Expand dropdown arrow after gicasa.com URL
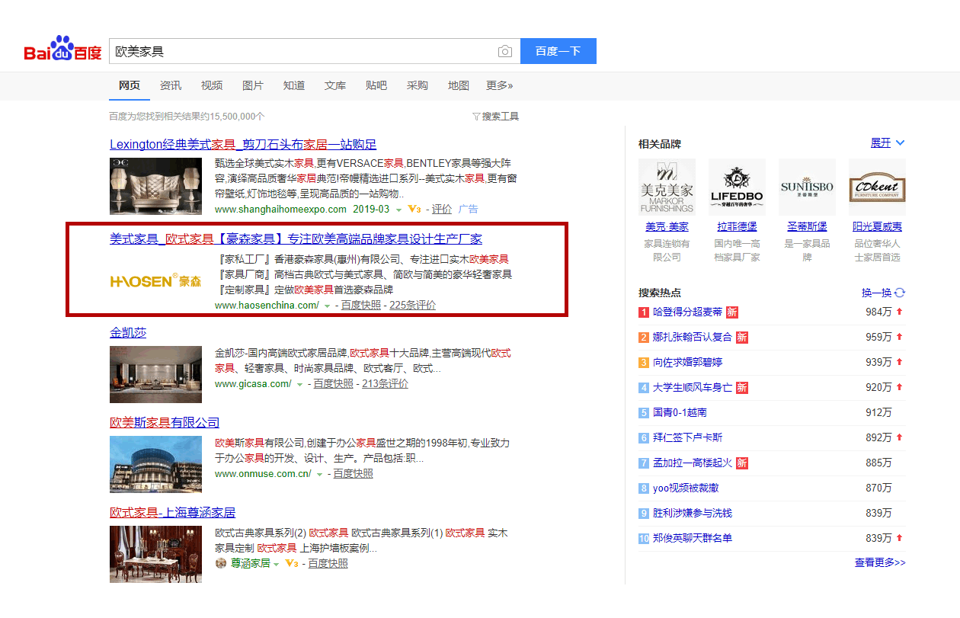The image size is (960, 618). pyautogui.click(x=299, y=384)
